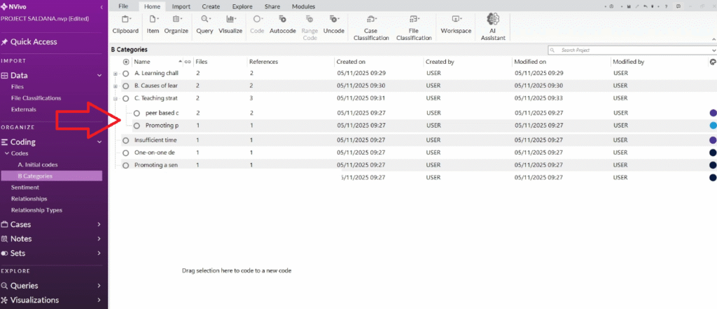Open the Workspace ribbon option
Screen dimensions: 717x309
[456, 24]
